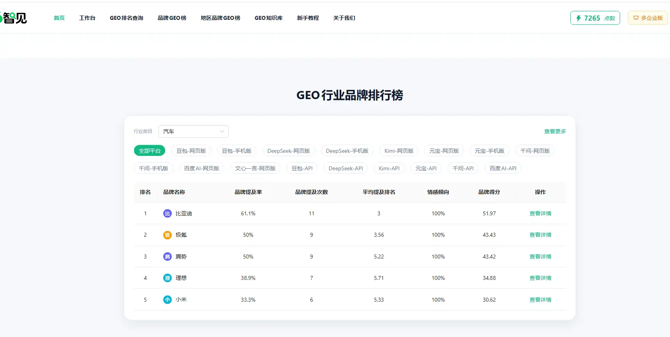Select the DeepSeek-手机版 platform filter

(x=347, y=151)
